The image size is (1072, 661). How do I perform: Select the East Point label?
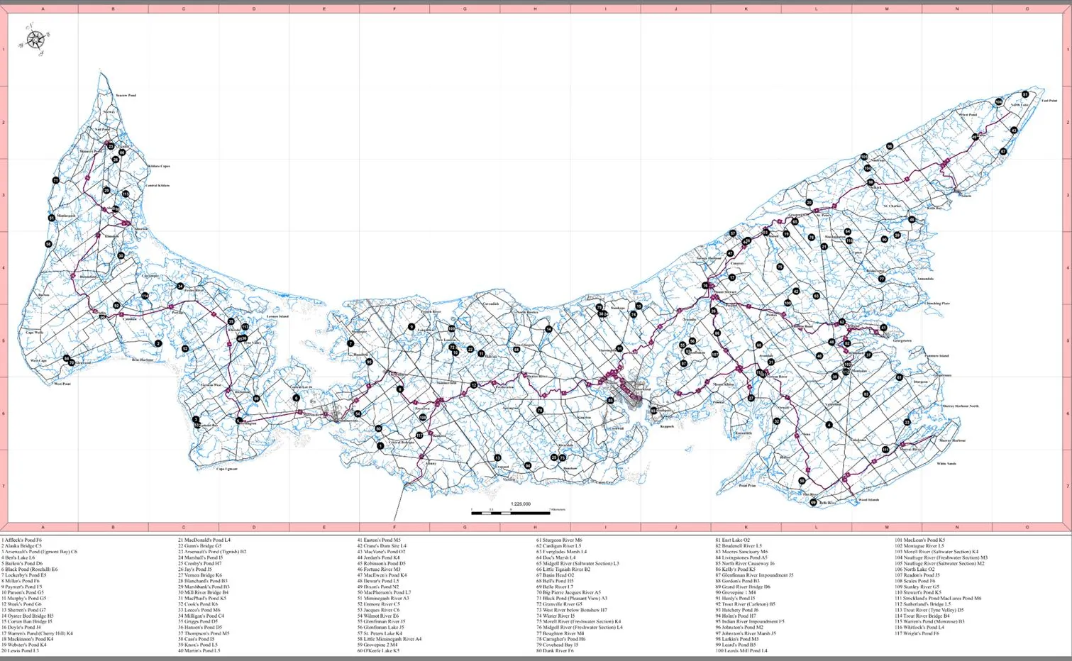[1049, 101]
